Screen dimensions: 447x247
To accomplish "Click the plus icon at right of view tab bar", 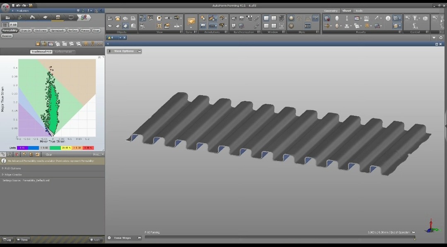I will point(441,38).
